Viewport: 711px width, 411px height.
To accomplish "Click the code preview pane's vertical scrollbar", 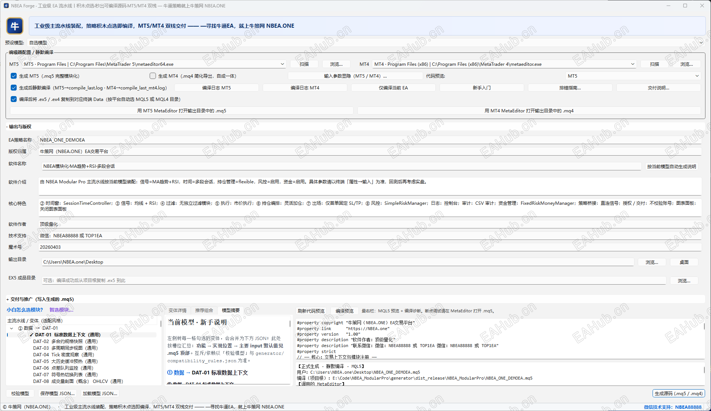I will [x=704, y=327].
